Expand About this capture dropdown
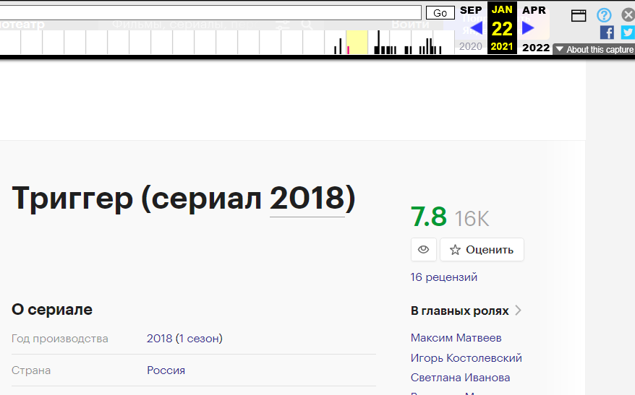635x395 pixels. coord(594,49)
